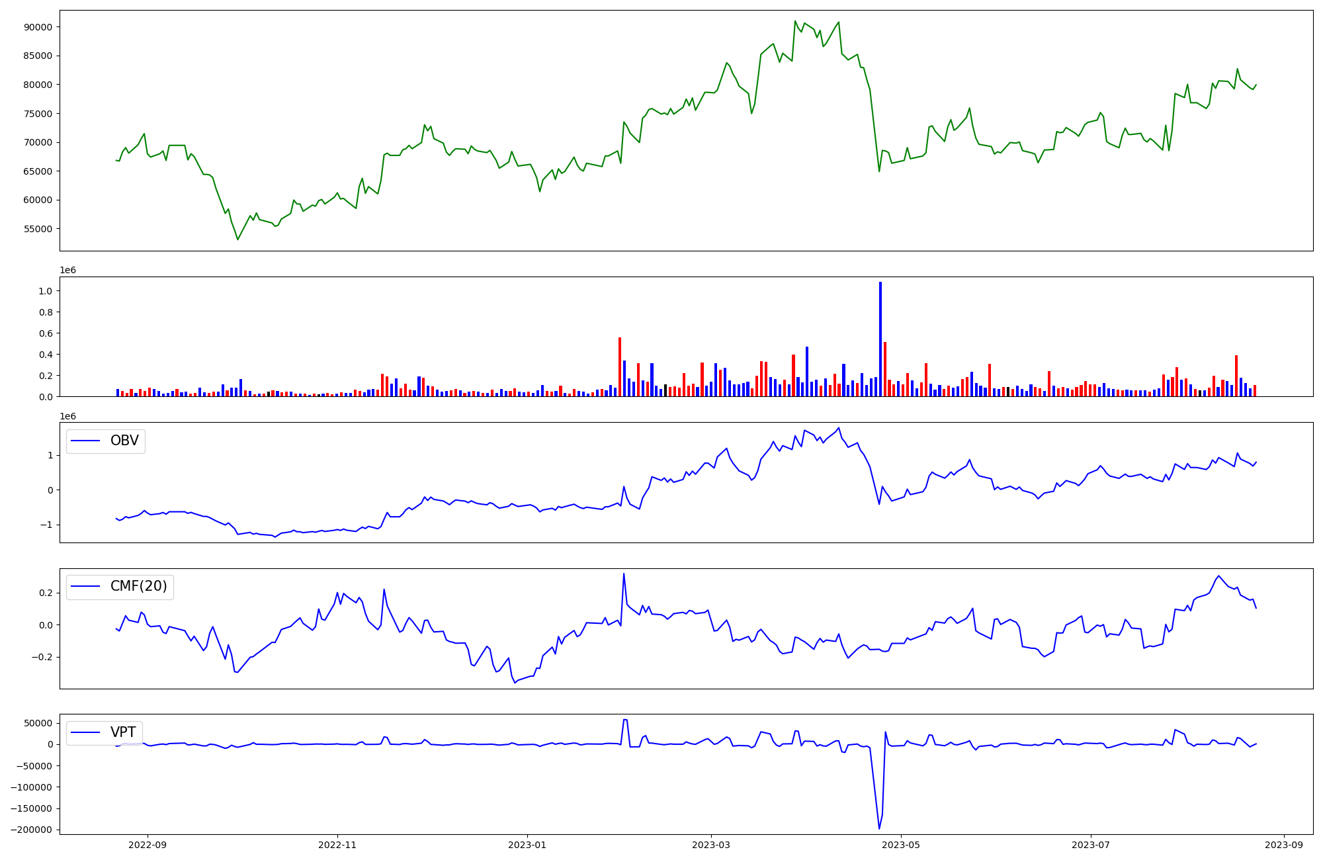This screenshot has width=1323, height=860.
Task: Click the 55000 price axis label
Action: 38,229
